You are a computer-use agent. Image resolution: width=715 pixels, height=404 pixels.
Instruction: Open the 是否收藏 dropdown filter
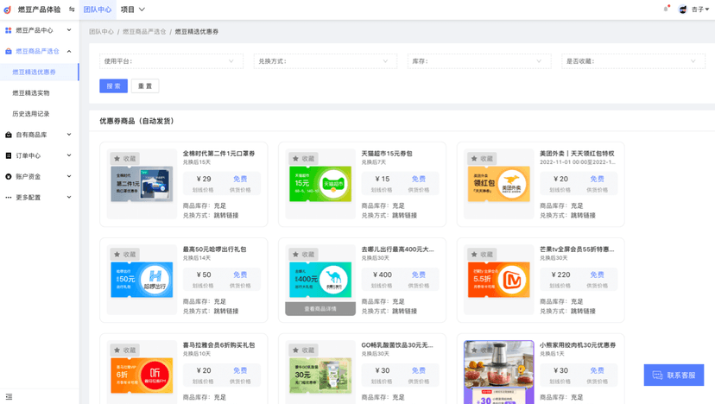coord(633,61)
